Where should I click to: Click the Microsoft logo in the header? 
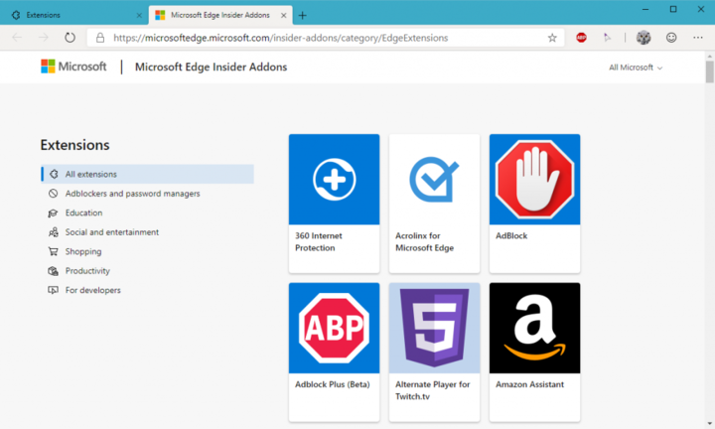click(73, 67)
